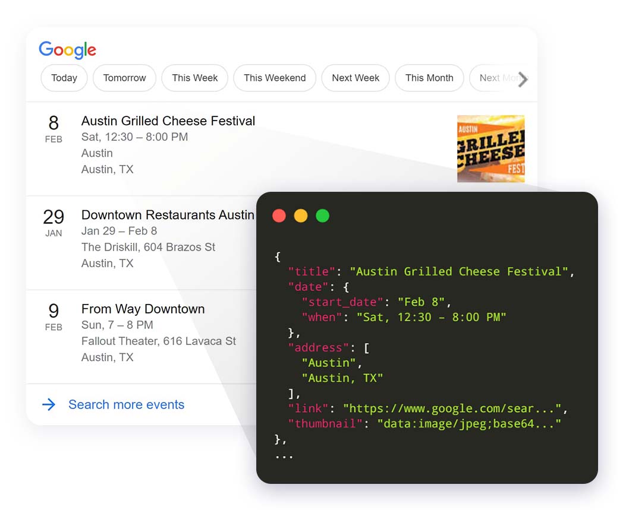Viewport: 629px width, 510px height.
Task: Choose the Next Week filter chip
Action: [x=355, y=78]
